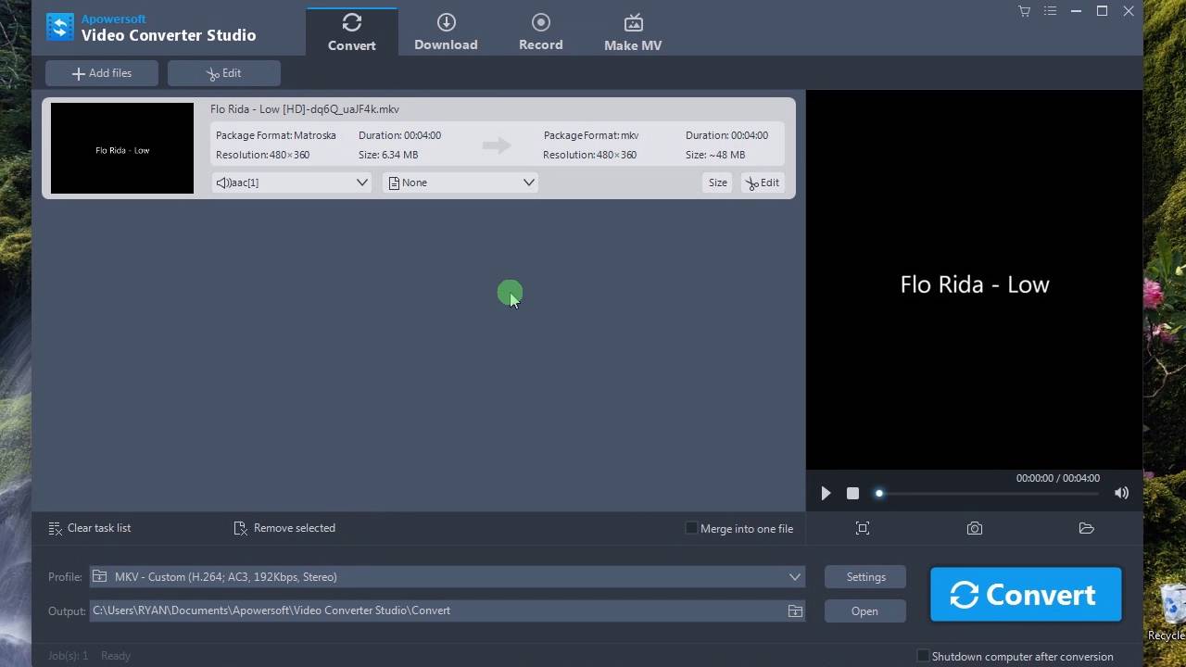Start conversion with Convert button
The width and height of the screenshot is (1186, 667).
(x=1026, y=595)
